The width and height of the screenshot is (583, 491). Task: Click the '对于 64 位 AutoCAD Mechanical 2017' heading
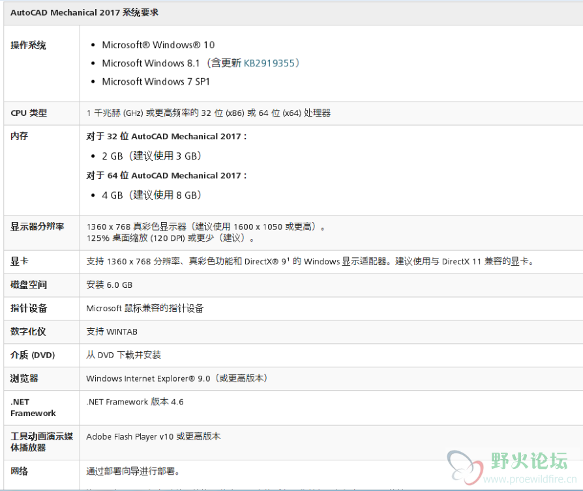166,175
